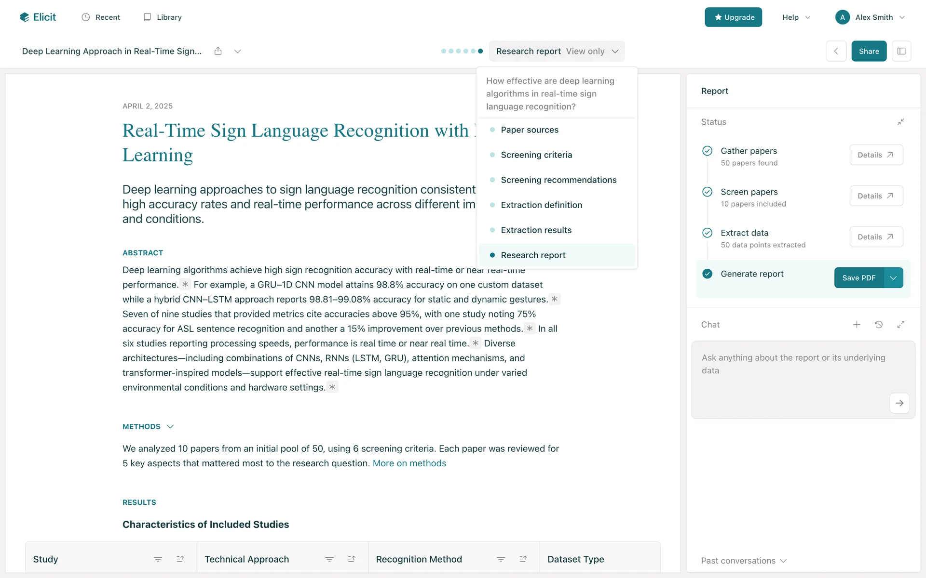926x578 pixels.
Task: Click the Elicit logo icon
Action: tap(25, 17)
